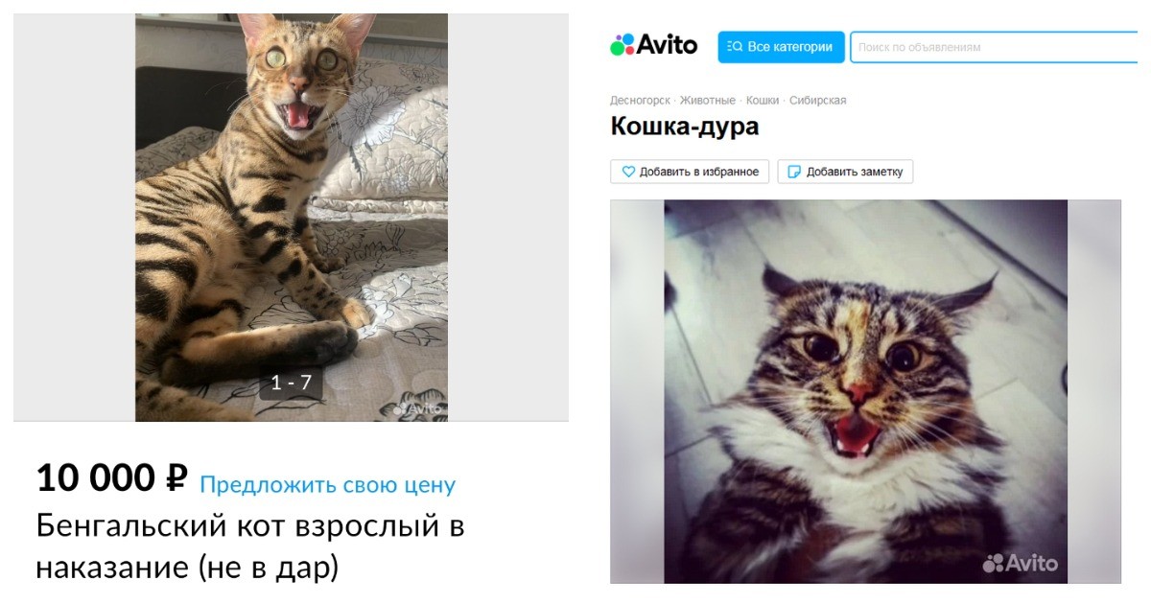Click the Добавить в избранное button
1151x604 pixels.
tap(691, 172)
